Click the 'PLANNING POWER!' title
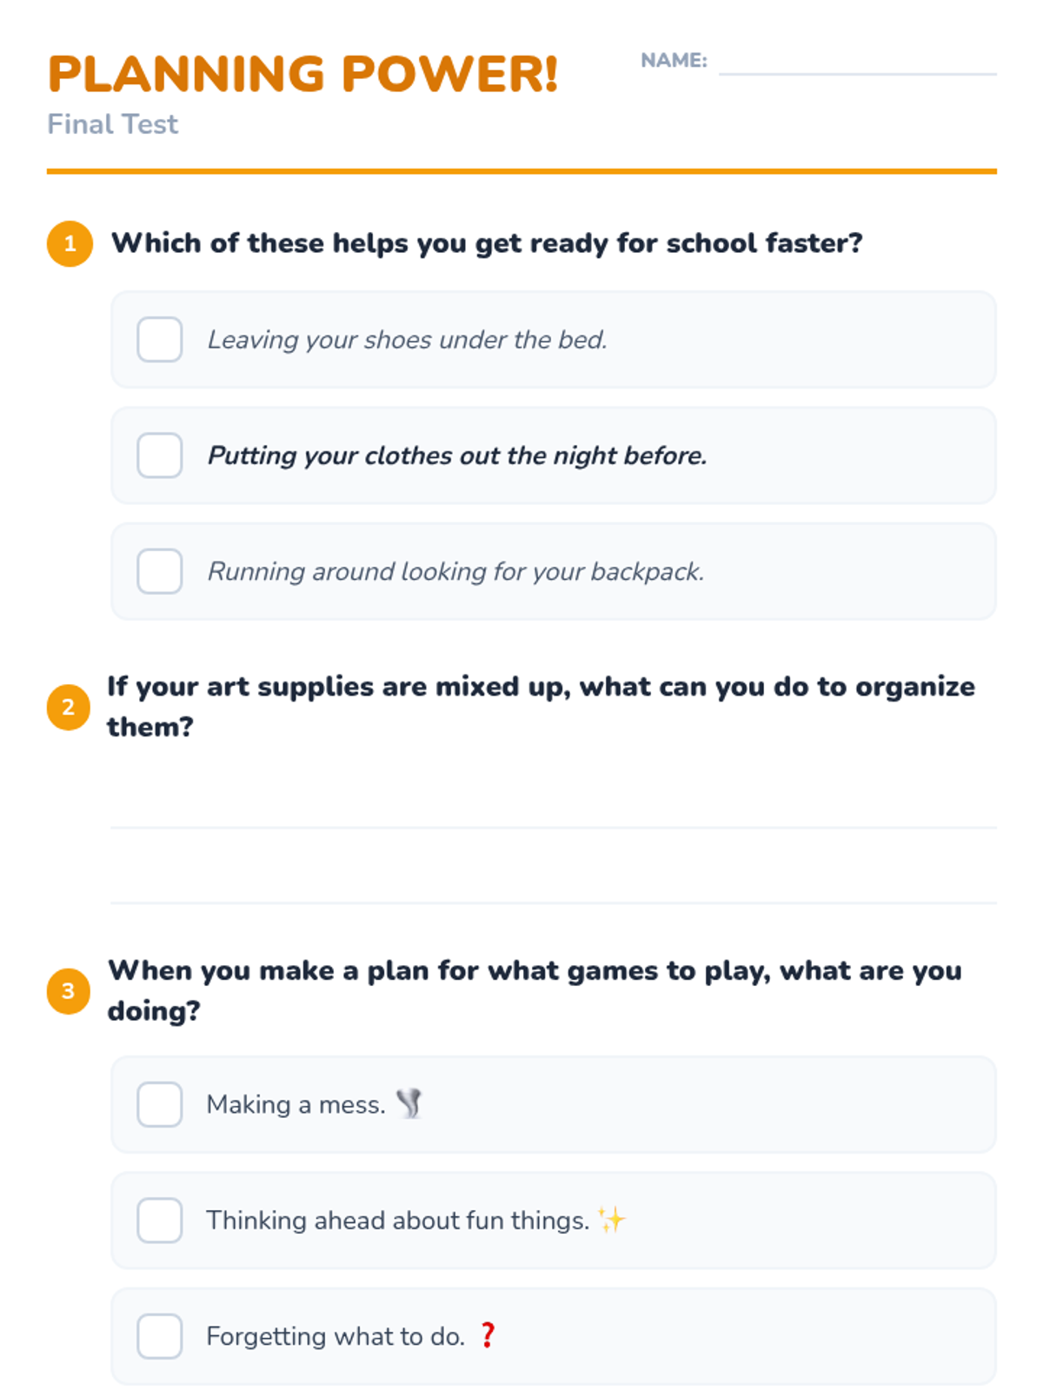This screenshot has height=1391, width=1043. pyautogui.click(x=302, y=74)
